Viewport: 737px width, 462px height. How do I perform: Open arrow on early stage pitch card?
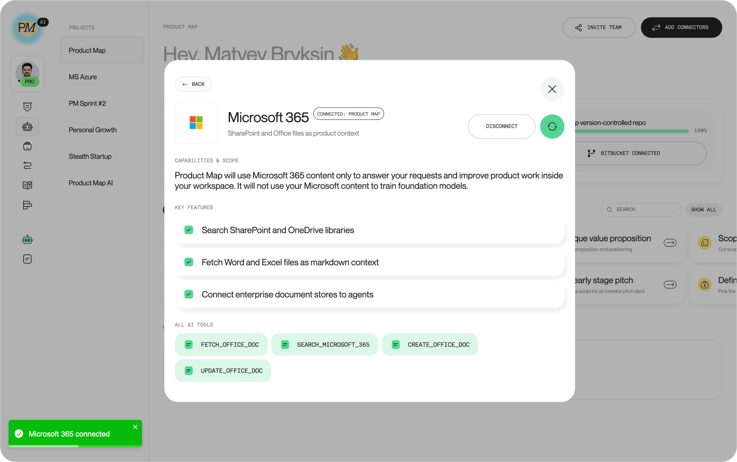pos(670,285)
